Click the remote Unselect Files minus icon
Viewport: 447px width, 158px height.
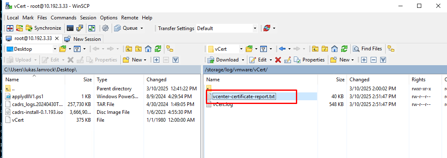(x=374, y=60)
